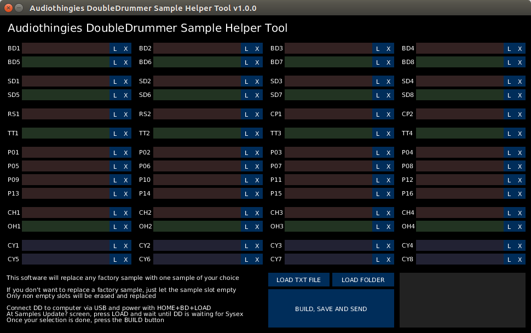Viewport: 531px width, 333px height.
Task: Click the 'Audiothingies DoubleDrummer Sample Helper Tool' heading
Action: click(x=147, y=28)
